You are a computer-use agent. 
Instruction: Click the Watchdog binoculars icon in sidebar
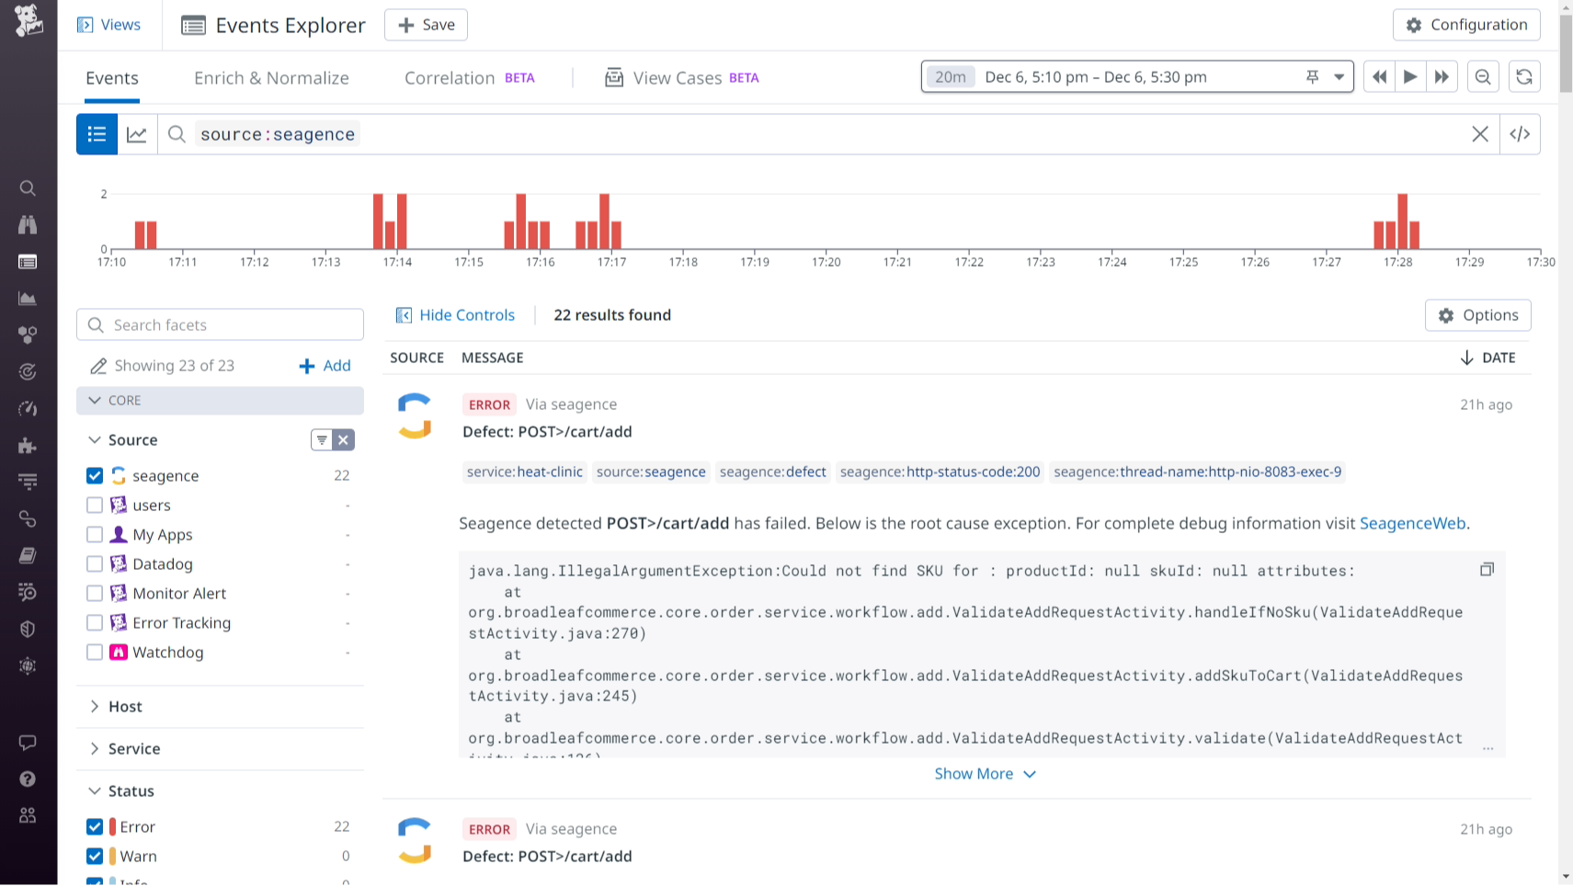pos(28,224)
